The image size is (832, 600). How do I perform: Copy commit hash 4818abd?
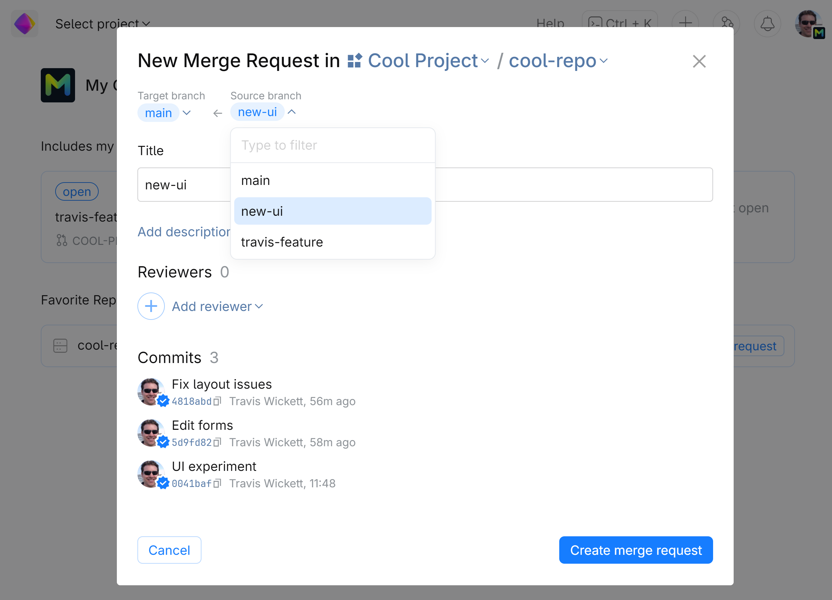[x=217, y=401]
